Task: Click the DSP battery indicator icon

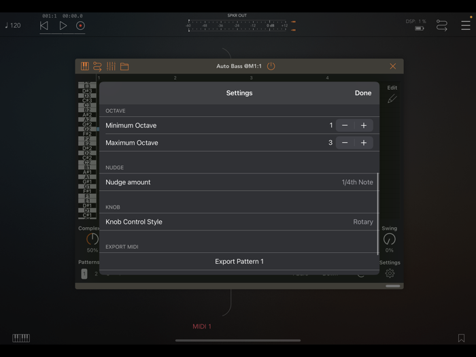Action: click(420, 29)
